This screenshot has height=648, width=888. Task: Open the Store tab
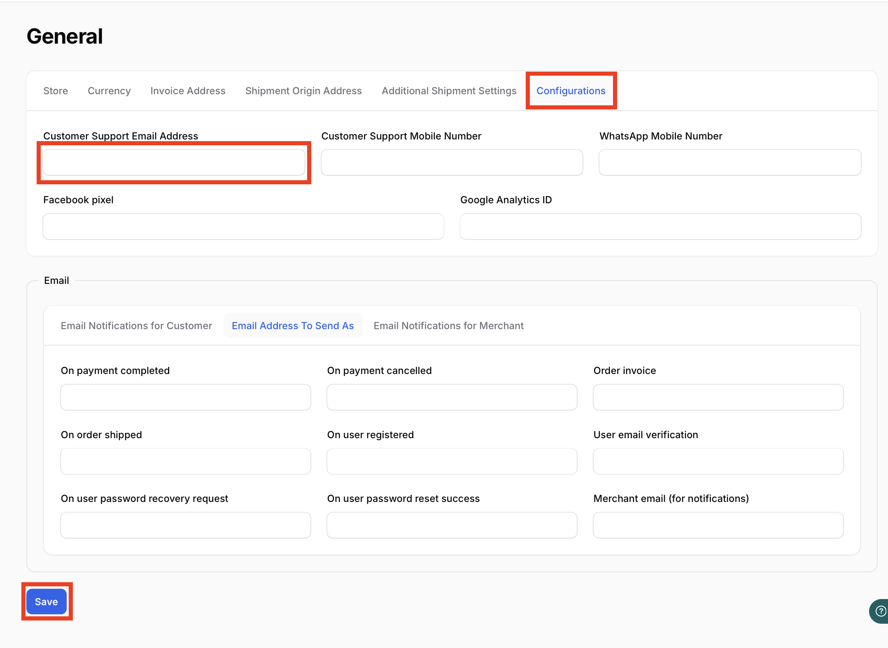coord(56,91)
